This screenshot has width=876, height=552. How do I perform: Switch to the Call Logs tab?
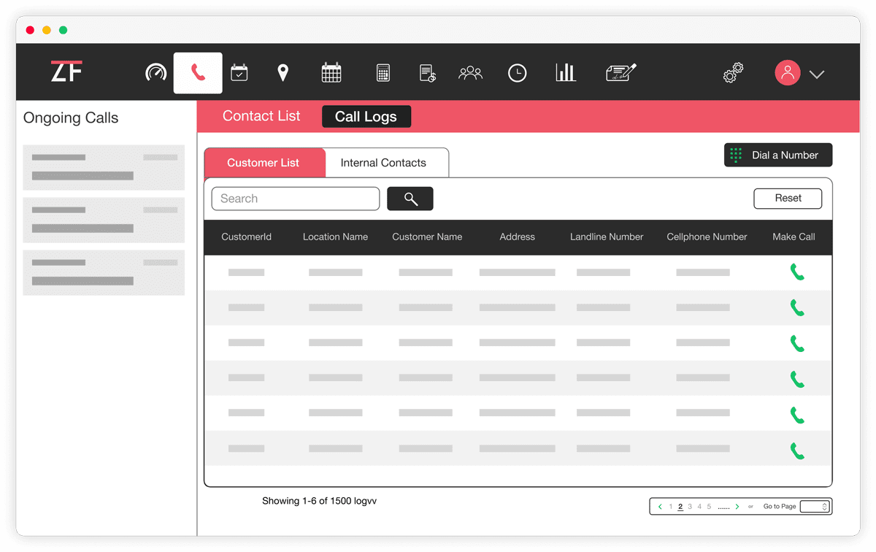(x=366, y=116)
